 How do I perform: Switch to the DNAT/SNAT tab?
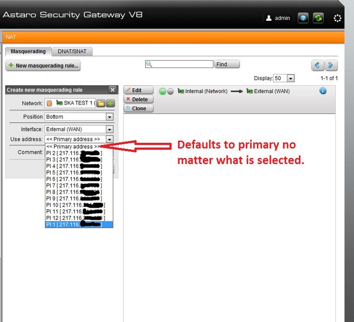tap(72, 52)
